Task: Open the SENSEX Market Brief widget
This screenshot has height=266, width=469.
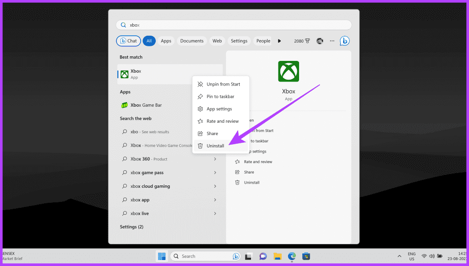Action: 12,256
